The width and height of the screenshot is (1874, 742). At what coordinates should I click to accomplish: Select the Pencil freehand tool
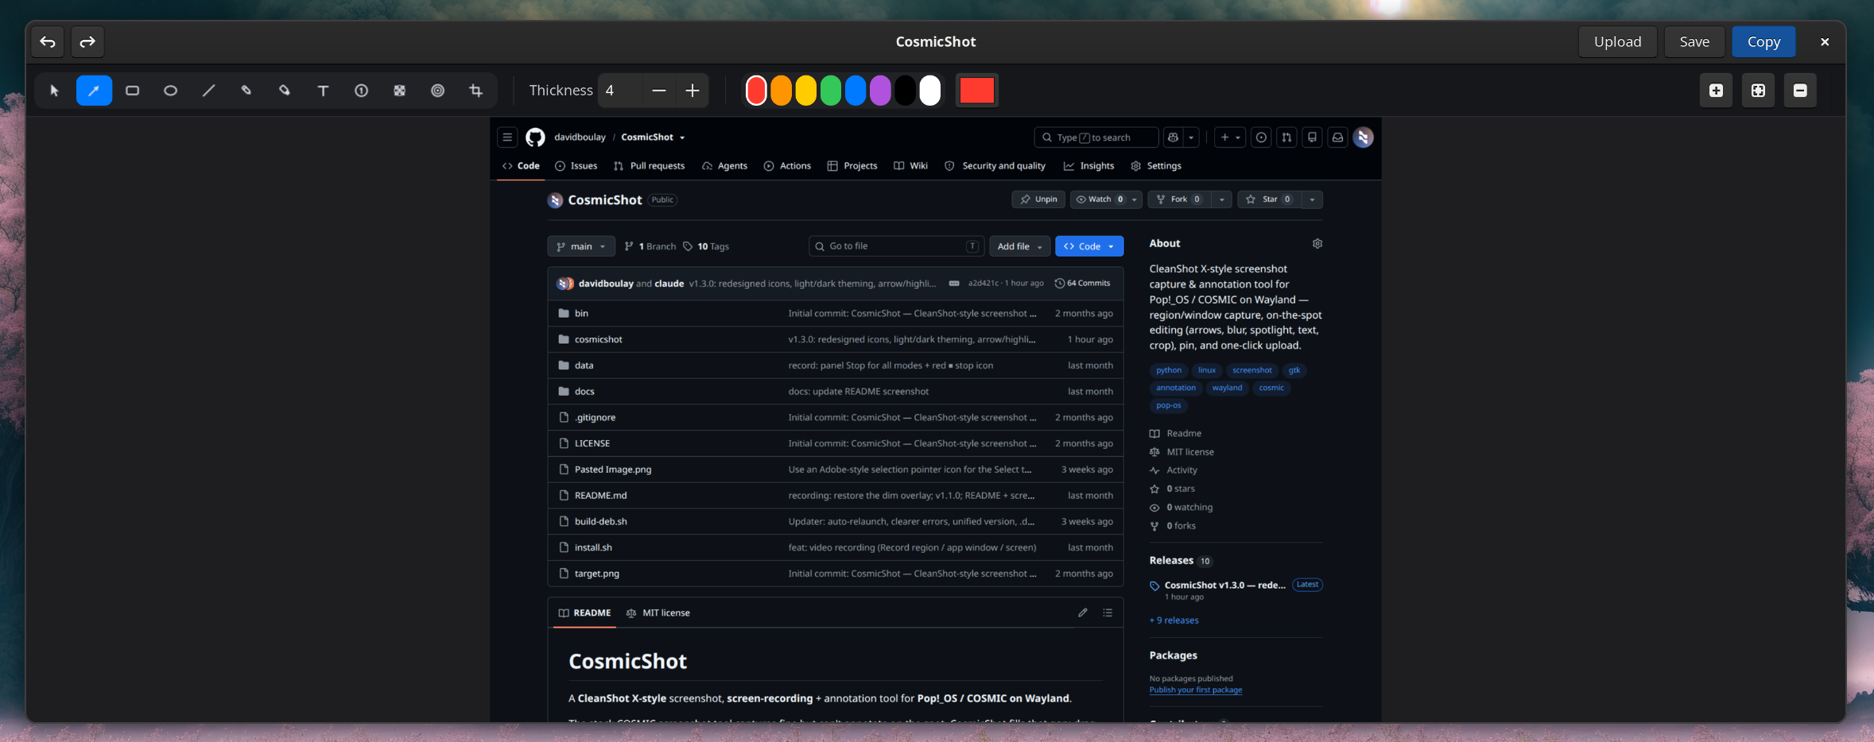246,91
